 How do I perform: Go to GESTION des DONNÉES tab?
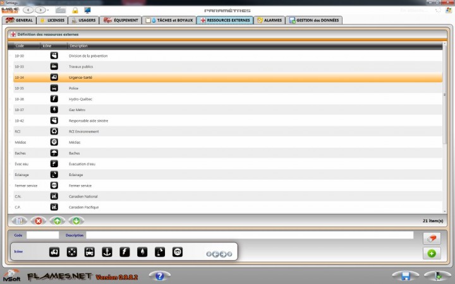315,20
